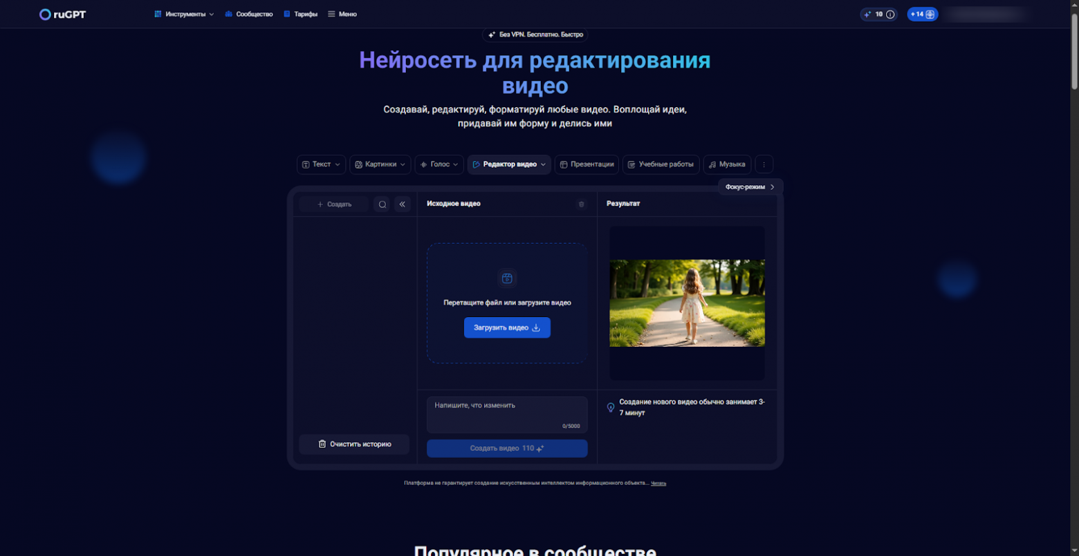Image resolution: width=1079 pixels, height=556 pixels.
Task: Click the search icon in the history panel
Action: click(382, 204)
